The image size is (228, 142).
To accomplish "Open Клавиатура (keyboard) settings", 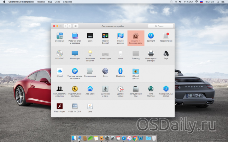I will pos(105,55).
